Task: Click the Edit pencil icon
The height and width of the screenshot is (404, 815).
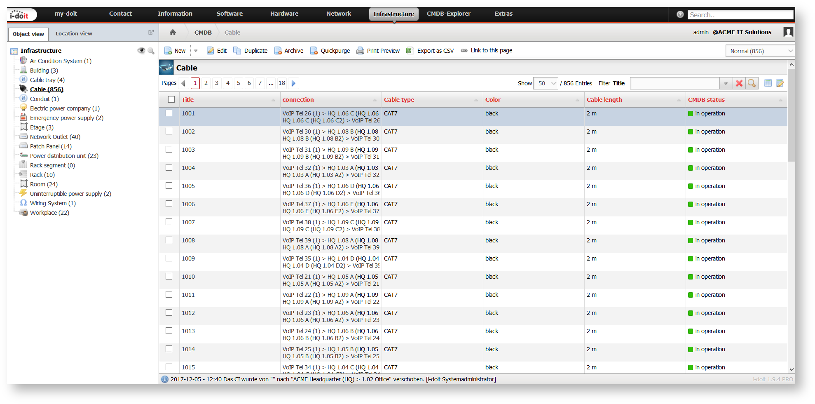Action: coord(211,51)
